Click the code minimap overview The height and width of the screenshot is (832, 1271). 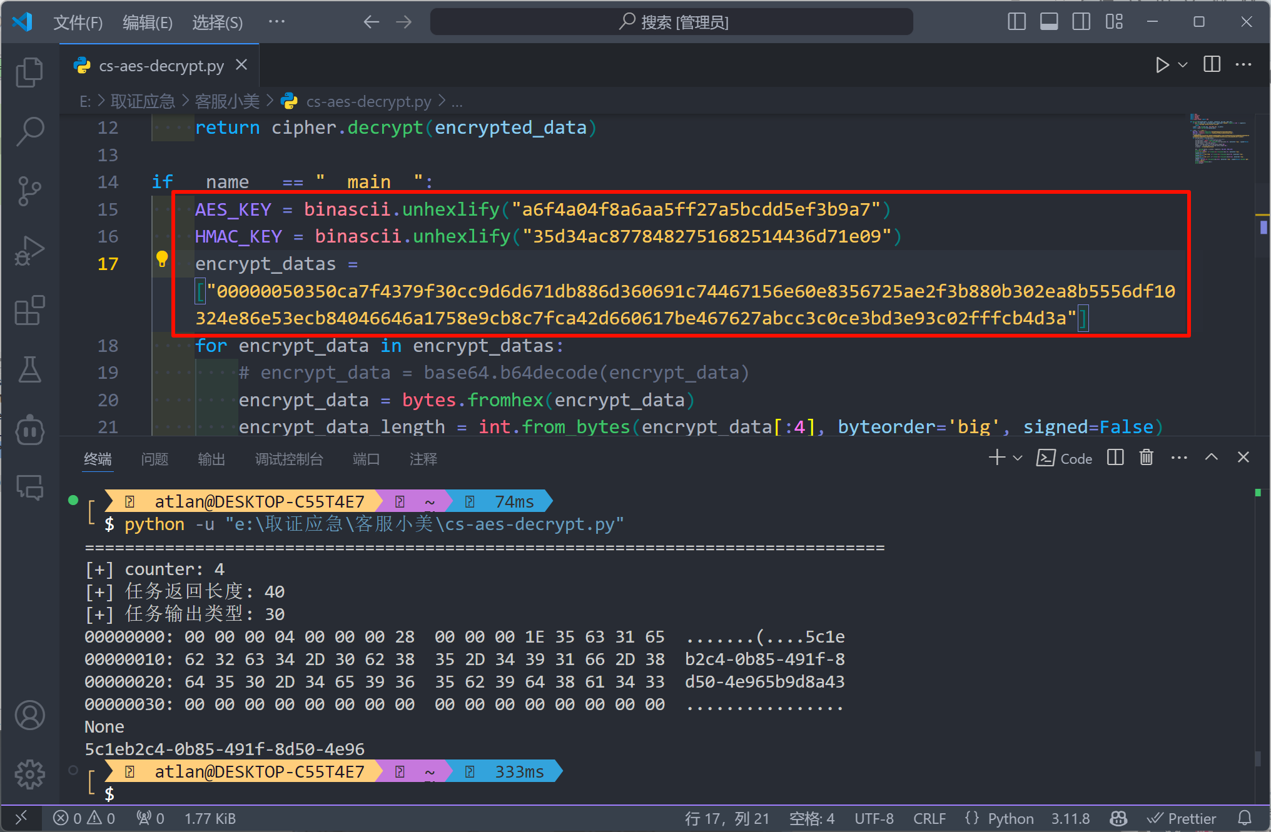(1220, 139)
